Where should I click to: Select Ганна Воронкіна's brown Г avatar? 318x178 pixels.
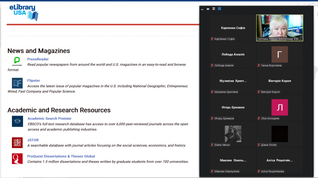pos(280,54)
